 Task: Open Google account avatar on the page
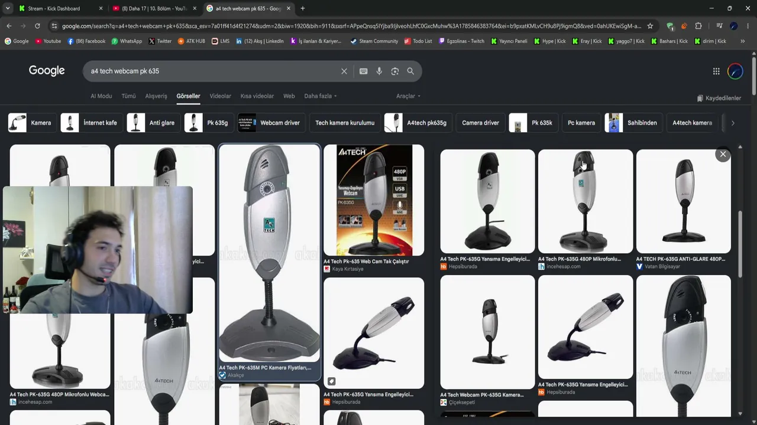pos(735,71)
